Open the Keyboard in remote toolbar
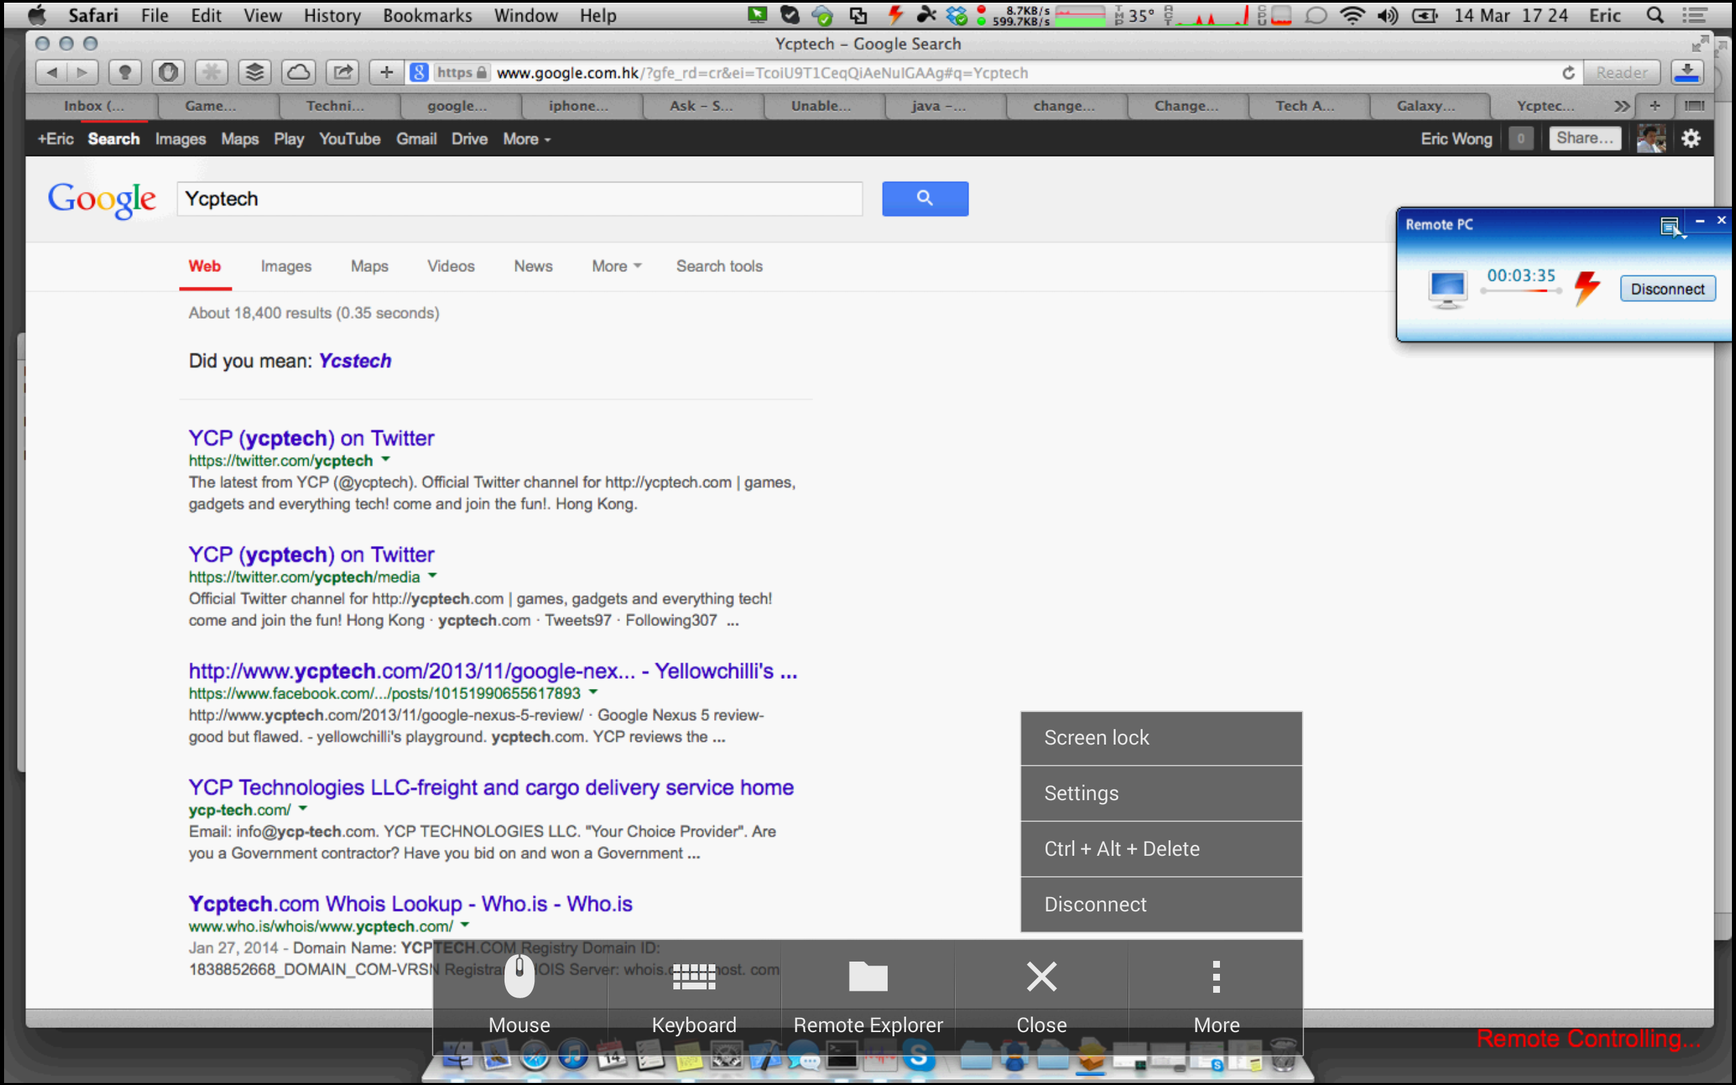The height and width of the screenshot is (1085, 1736). [694, 976]
